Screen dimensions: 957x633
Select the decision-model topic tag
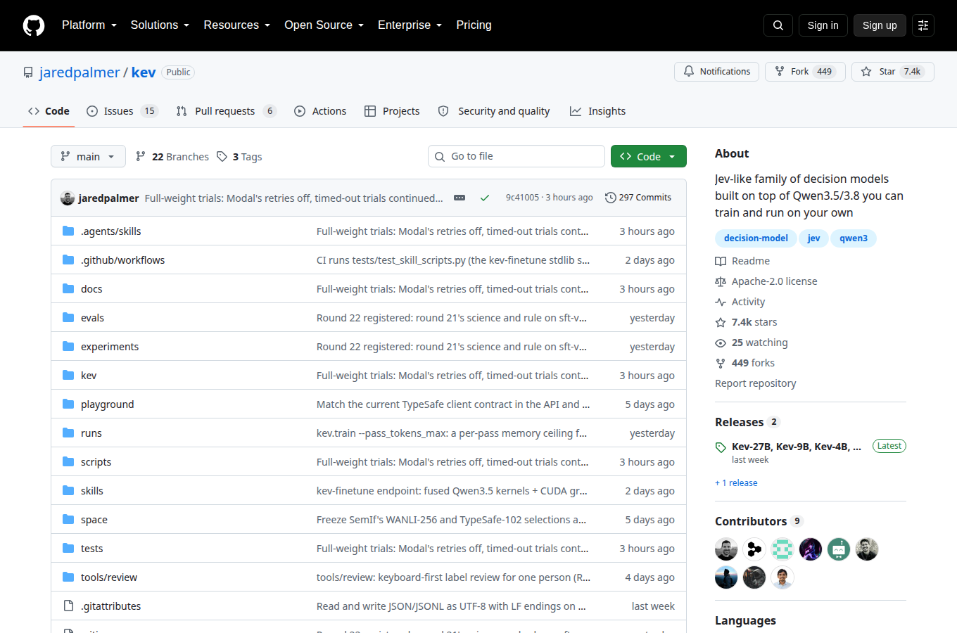tap(756, 238)
